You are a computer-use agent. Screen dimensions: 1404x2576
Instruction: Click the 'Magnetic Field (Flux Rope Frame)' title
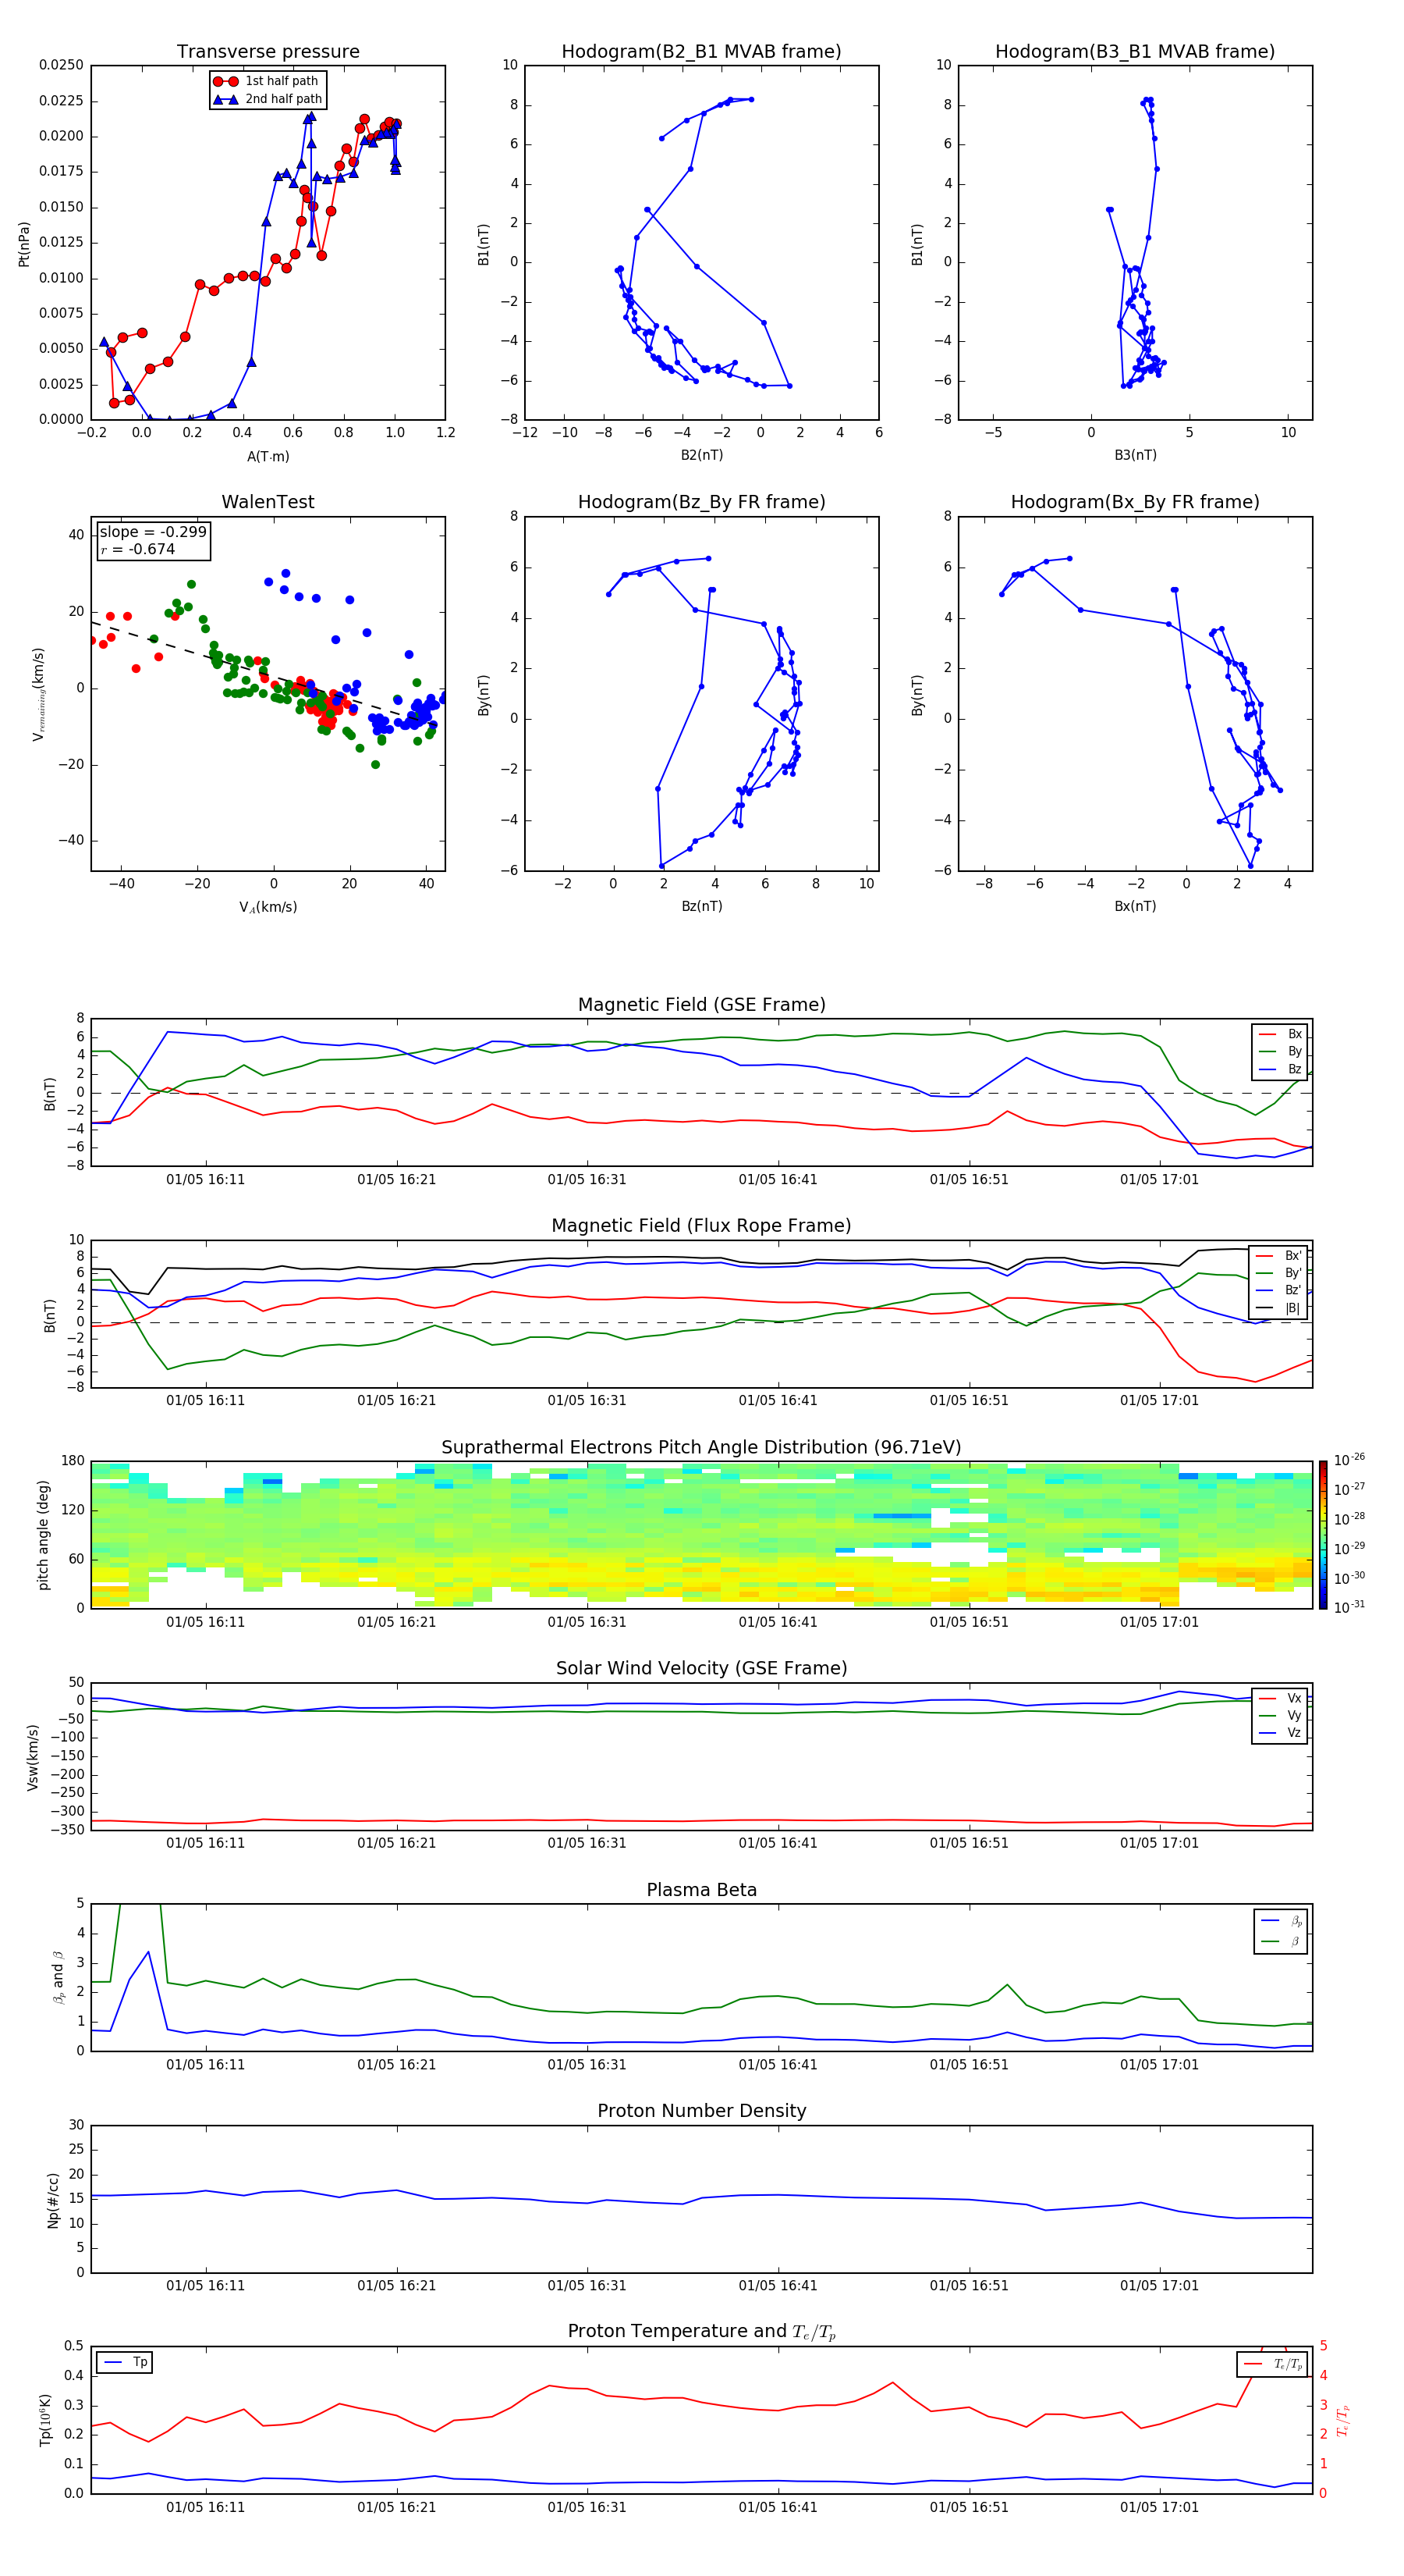click(701, 1226)
